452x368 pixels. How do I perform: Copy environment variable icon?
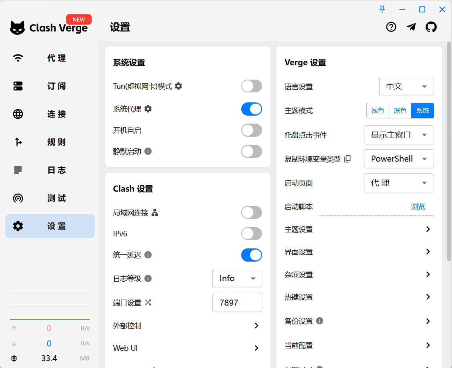click(348, 158)
